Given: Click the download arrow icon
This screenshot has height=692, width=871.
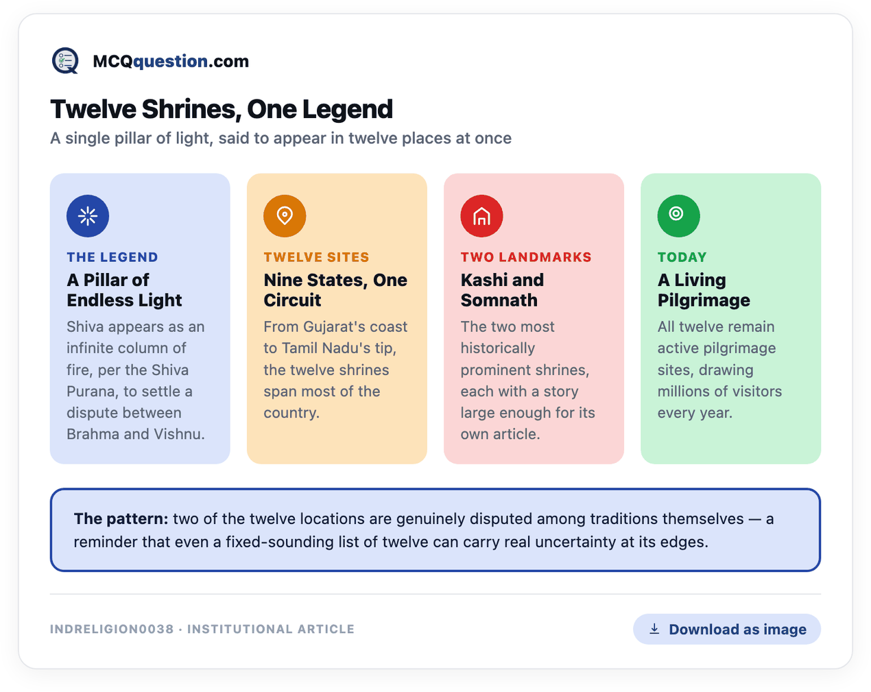Looking at the screenshot, I should tap(654, 629).
